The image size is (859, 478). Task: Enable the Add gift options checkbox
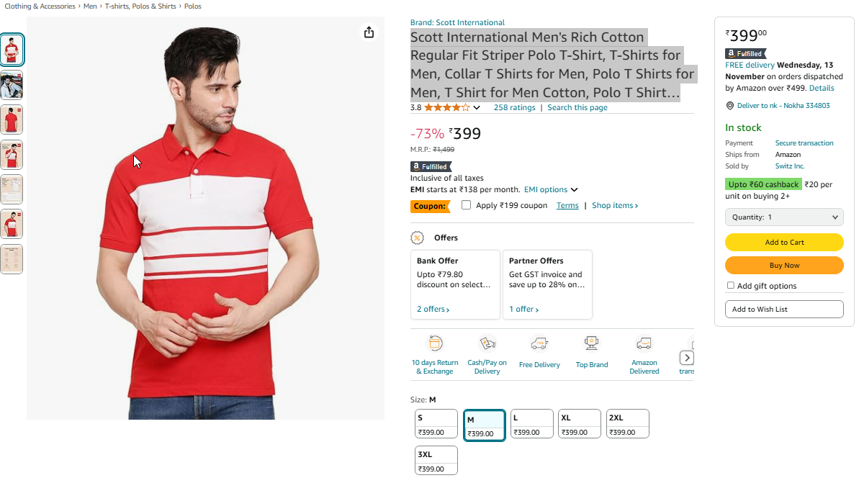click(730, 285)
